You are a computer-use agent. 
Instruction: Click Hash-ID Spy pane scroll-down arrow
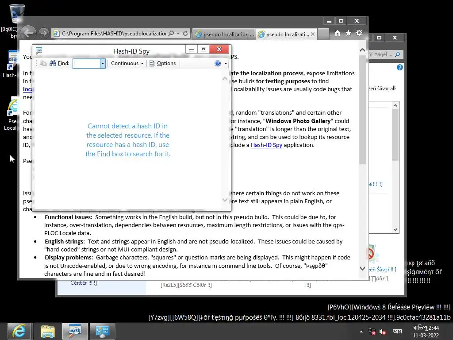click(225, 200)
